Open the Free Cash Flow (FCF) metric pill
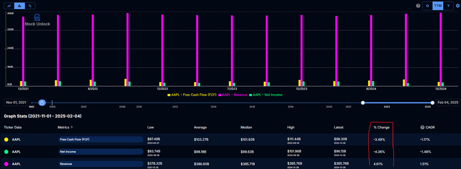Screen dimensions: 461x169 tap(101, 139)
